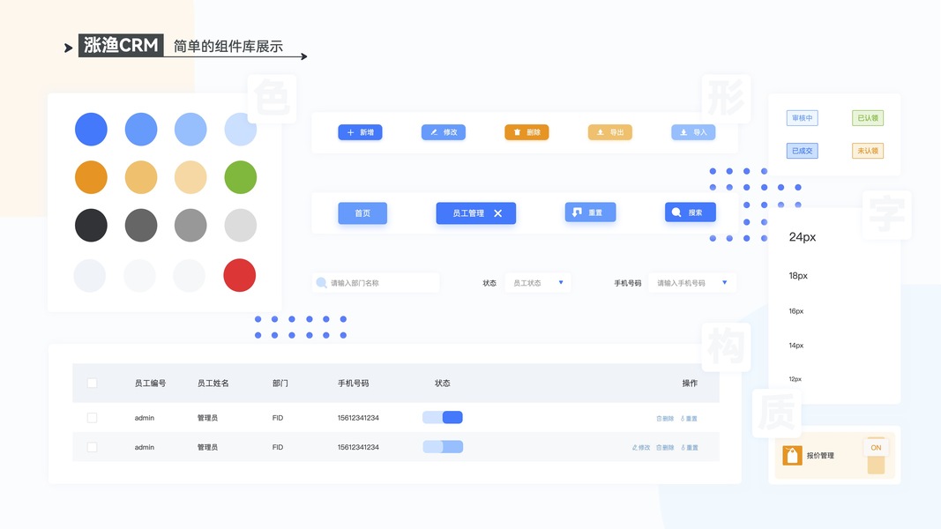Viewport: 941px width, 529px height.
Task: Click the blue 已成交 status tag
Action: click(x=803, y=151)
